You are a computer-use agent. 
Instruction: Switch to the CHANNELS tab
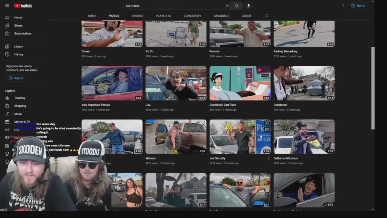click(x=222, y=16)
